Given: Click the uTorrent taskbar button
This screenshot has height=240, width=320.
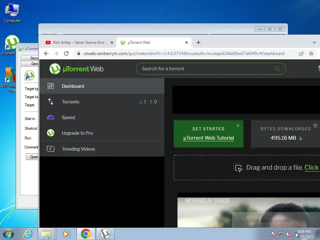Looking at the screenshot, I should (x=105, y=234).
